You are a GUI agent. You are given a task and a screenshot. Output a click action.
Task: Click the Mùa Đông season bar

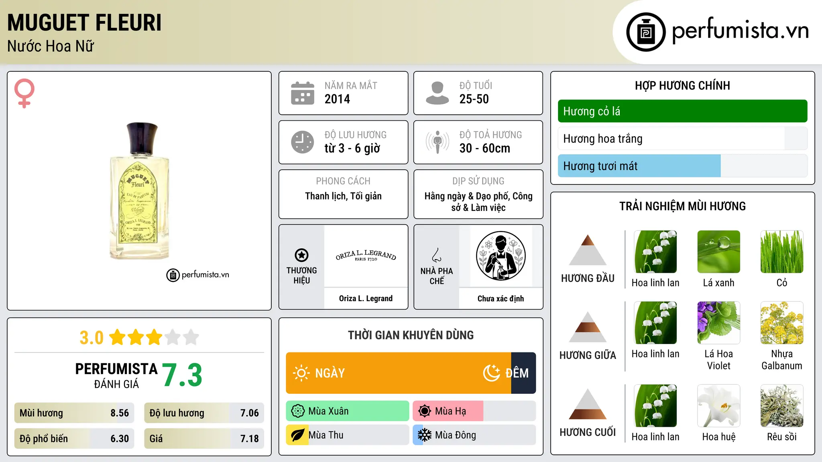pos(474,435)
